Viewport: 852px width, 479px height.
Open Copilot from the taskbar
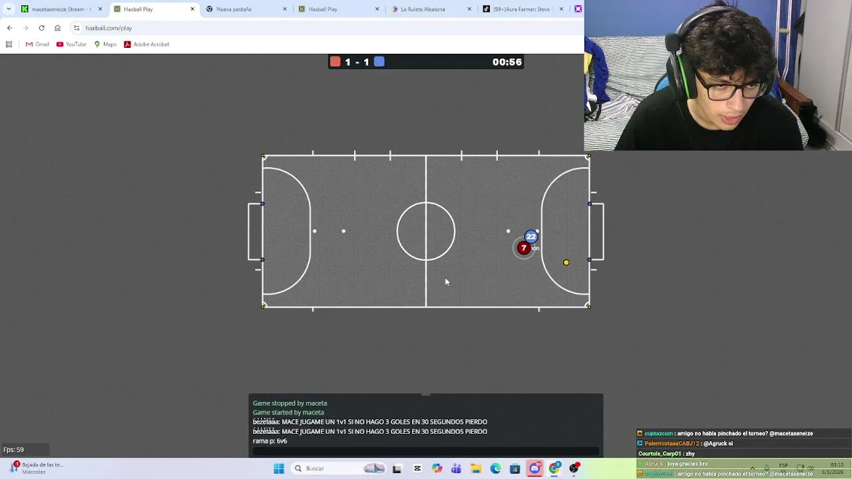point(437,468)
